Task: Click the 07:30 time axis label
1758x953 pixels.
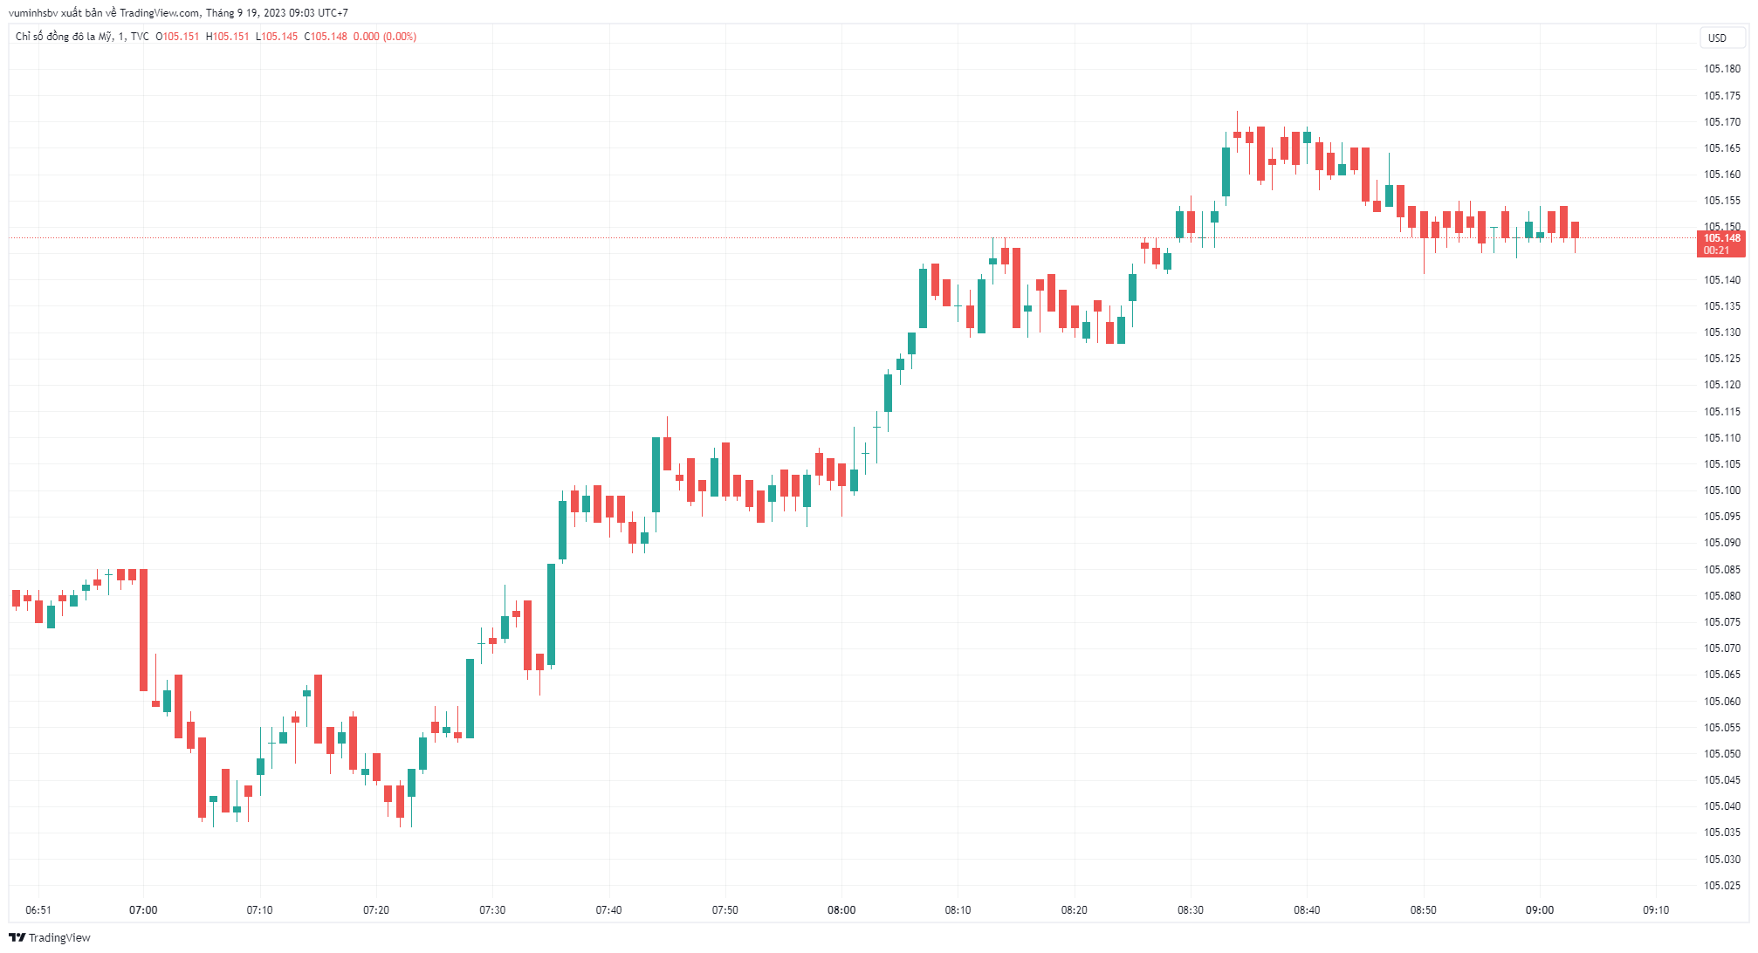Action: 492,909
